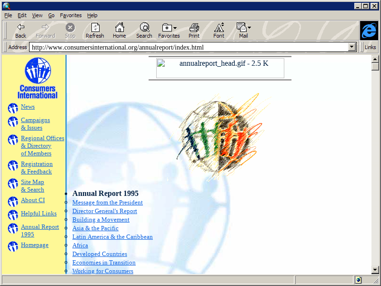
Task: Open the Director General's Report link
Action: (104, 211)
